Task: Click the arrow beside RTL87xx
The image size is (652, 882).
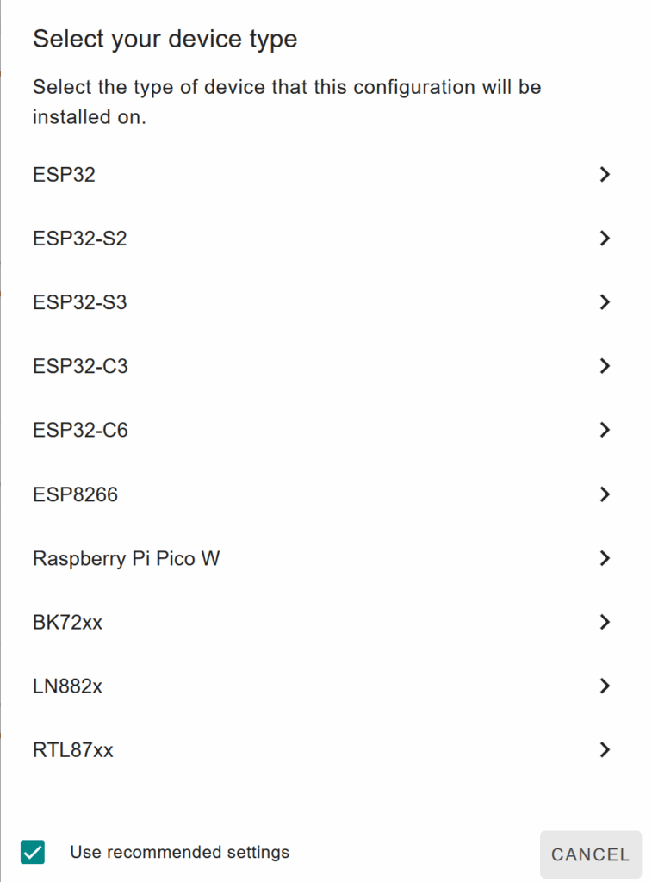Action: click(605, 750)
